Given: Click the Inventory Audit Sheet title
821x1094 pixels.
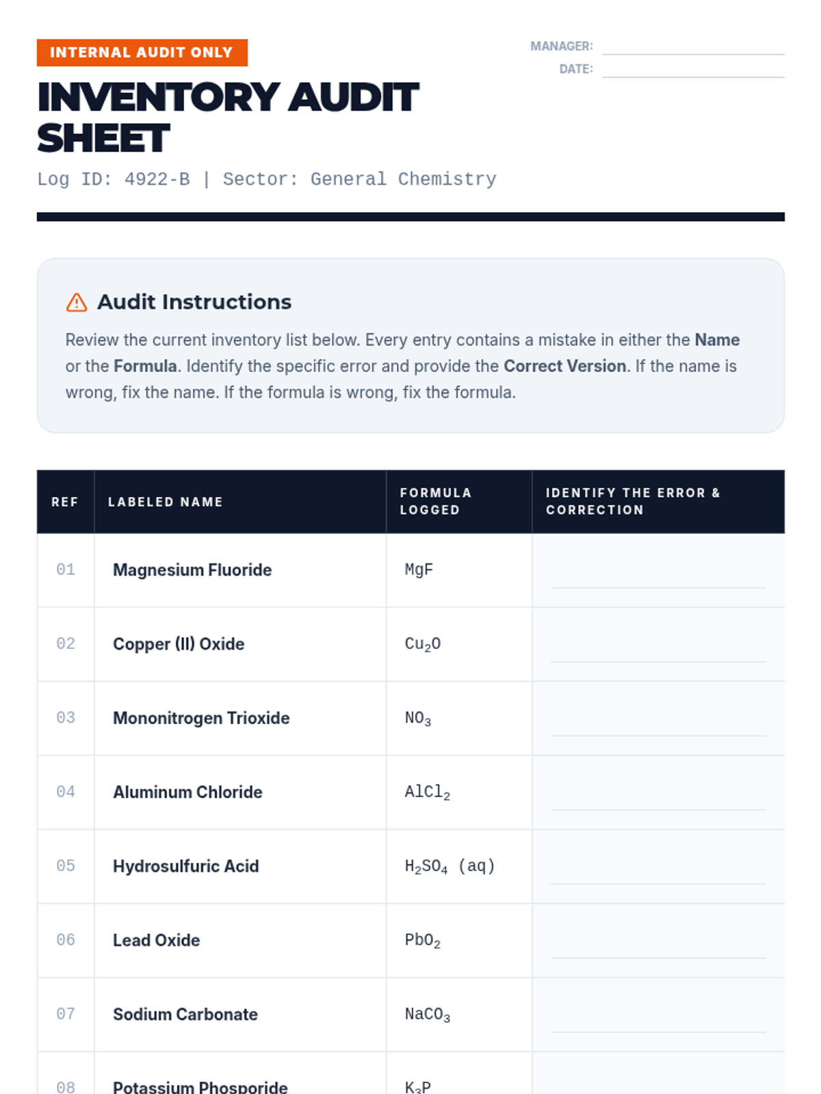Looking at the screenshot, I should (x=227, y=117).
